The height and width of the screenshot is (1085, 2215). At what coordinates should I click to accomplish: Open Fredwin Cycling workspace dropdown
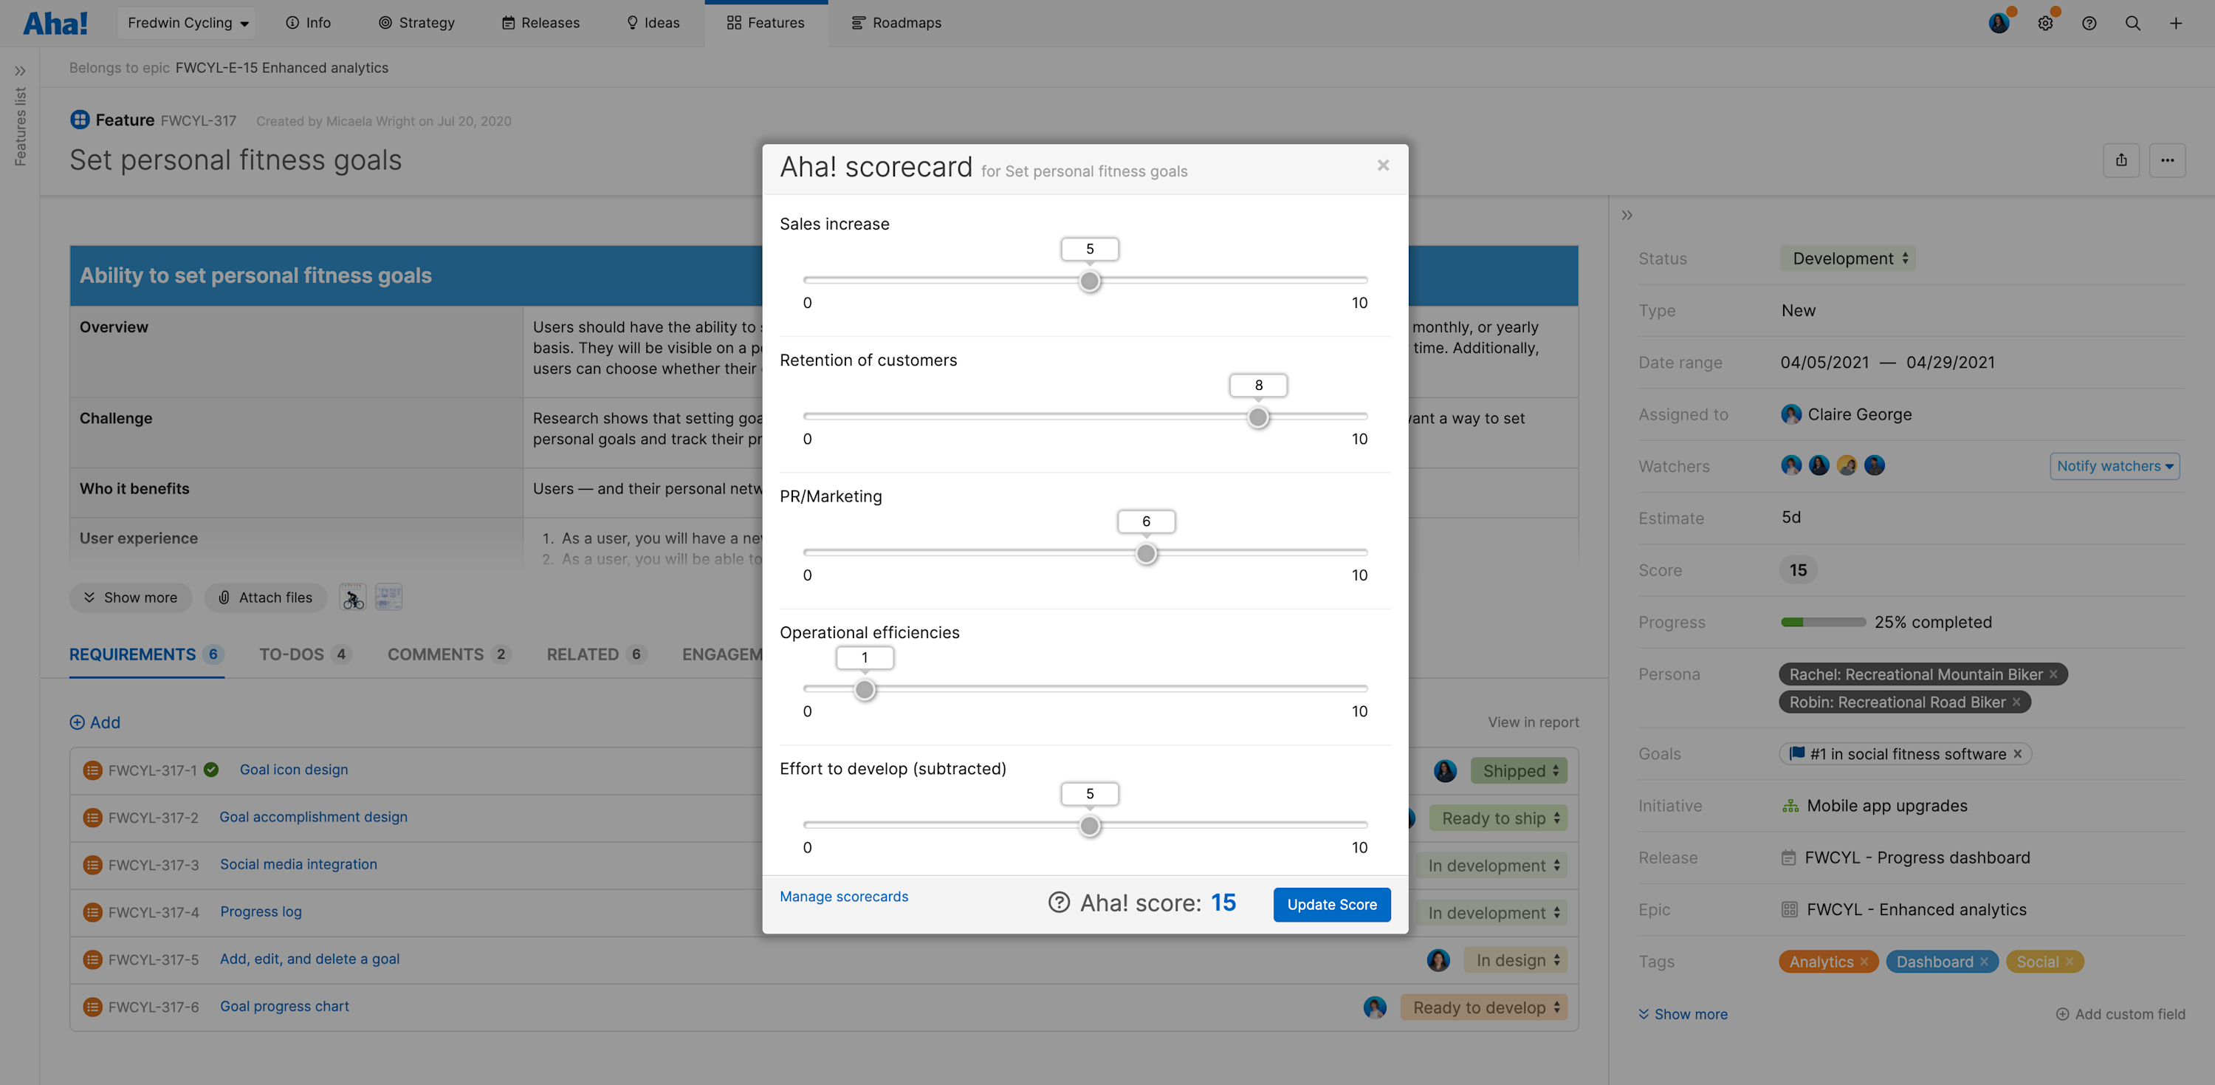[188, 23]
